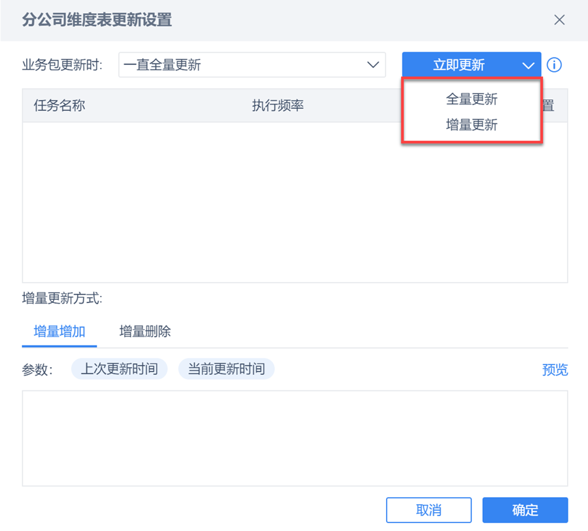Insert the 上次更新时间 parameter

119,369
